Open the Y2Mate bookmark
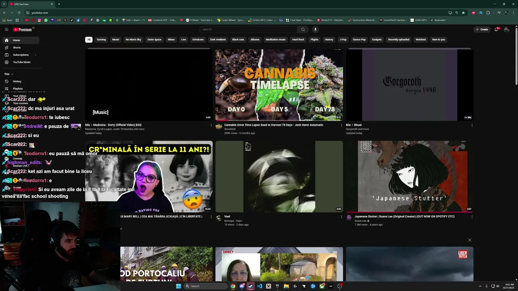 [199, 20]
